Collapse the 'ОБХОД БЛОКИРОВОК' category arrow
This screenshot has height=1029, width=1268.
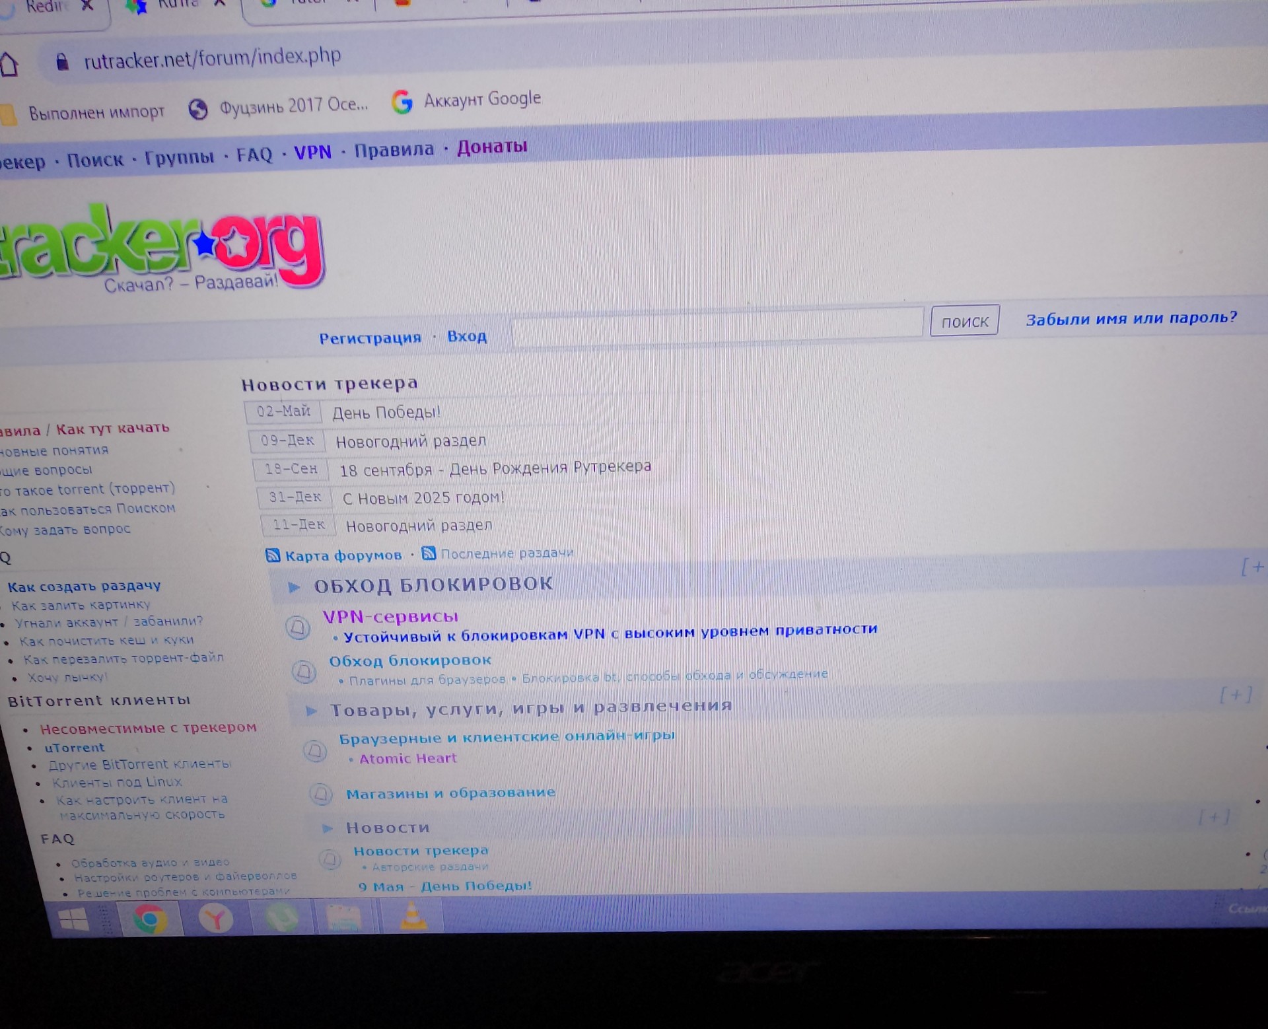click(x=294, y=586)
